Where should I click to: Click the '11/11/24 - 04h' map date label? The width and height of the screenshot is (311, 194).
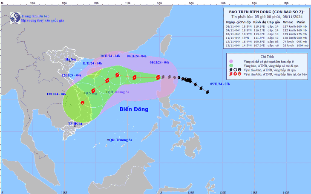[x=92, y=63]
